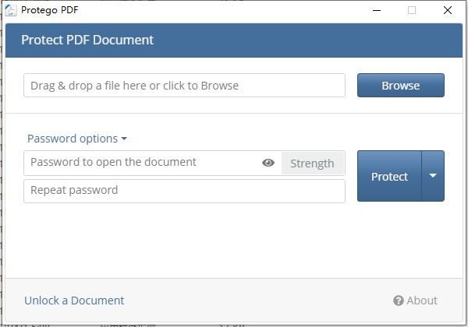Expand the Password options menu
Screen dimensions: 468x327
(x=76, y=139)
